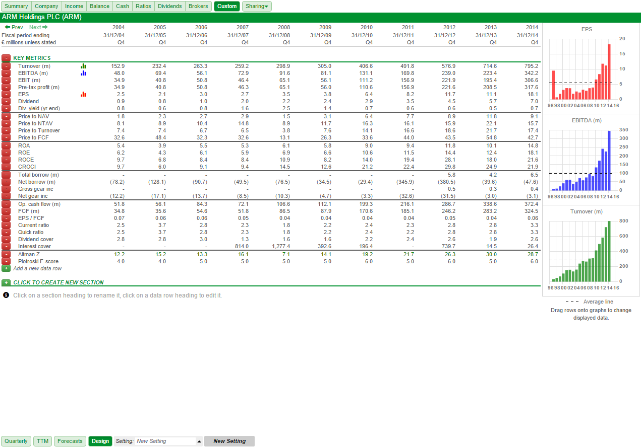Click the Prev link to see earlier years

click(x=14, y=27)
